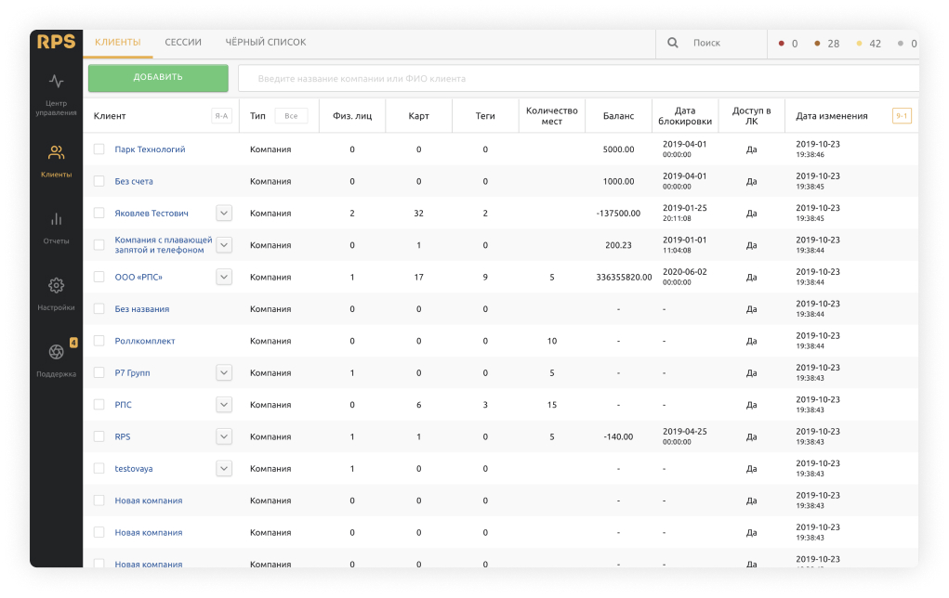Open the Тип filter 'Все' dropdown
The width and height of the screenshot is (949, 598).
290,116
